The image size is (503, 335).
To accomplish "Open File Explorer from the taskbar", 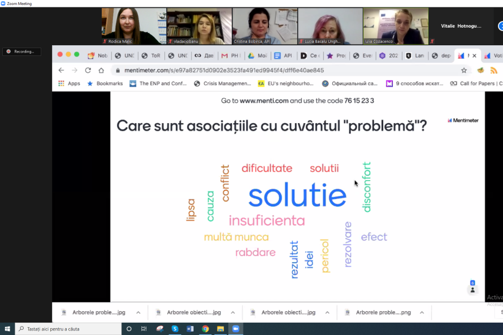I will (x=220, y=329).
